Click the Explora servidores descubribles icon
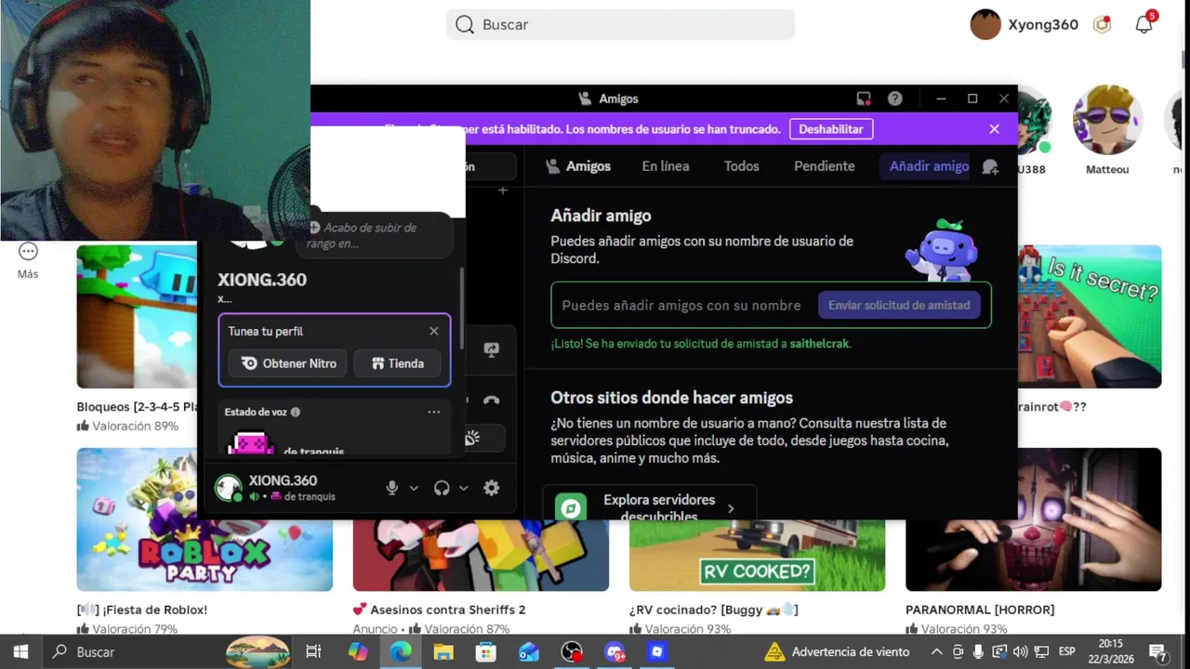 (x=571, y=508)
